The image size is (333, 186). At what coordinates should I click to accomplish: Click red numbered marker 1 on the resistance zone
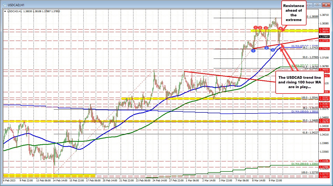tap(256, 28)
